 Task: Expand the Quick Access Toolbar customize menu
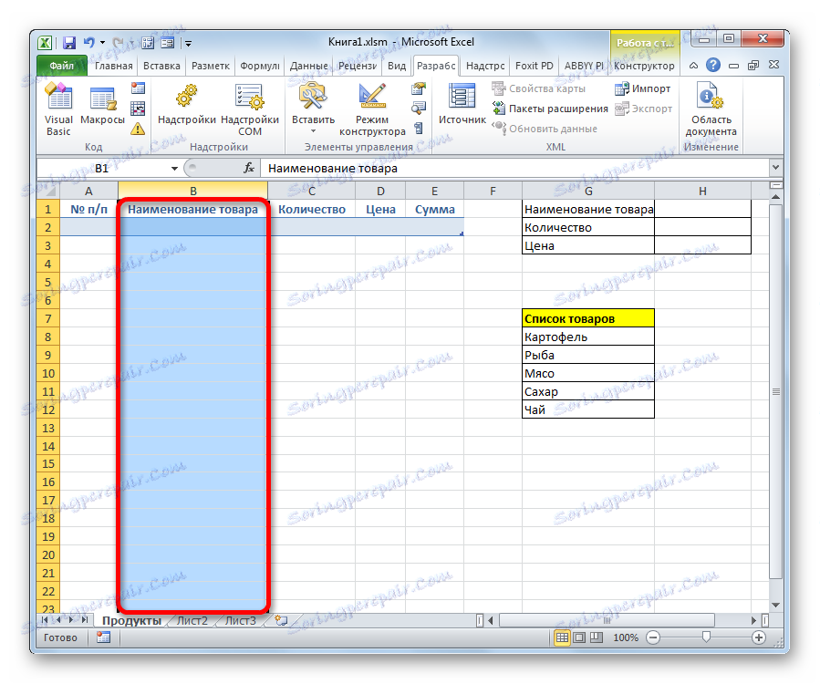pos(188,44)
